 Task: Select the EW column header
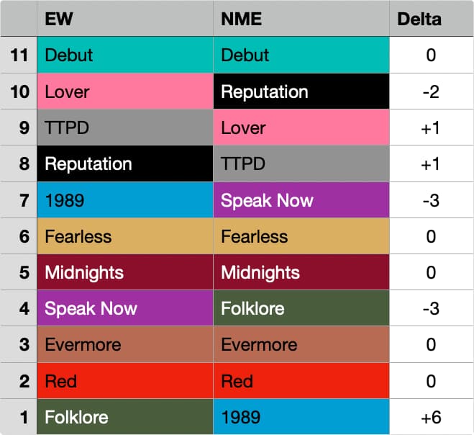[124, 19]
